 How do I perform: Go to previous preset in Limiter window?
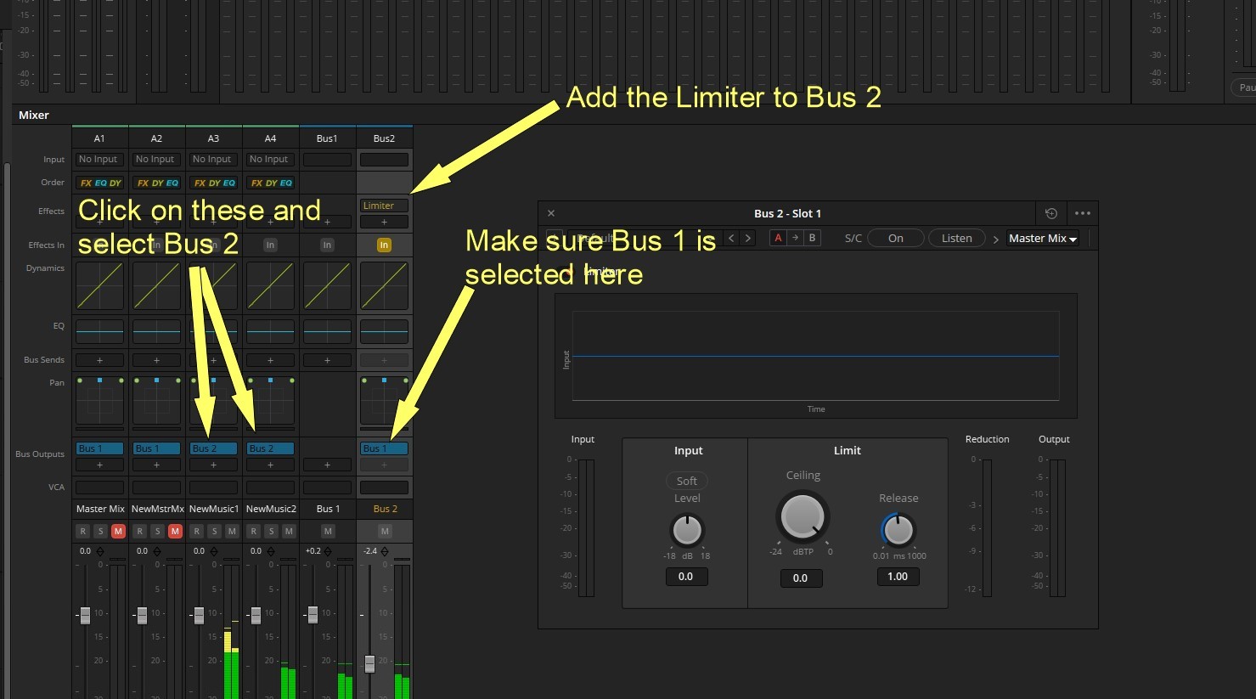click(x=731, y=238)
